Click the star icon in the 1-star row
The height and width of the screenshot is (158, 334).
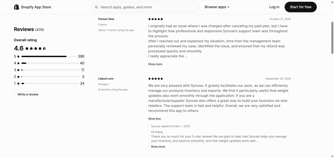pos(18,84)
